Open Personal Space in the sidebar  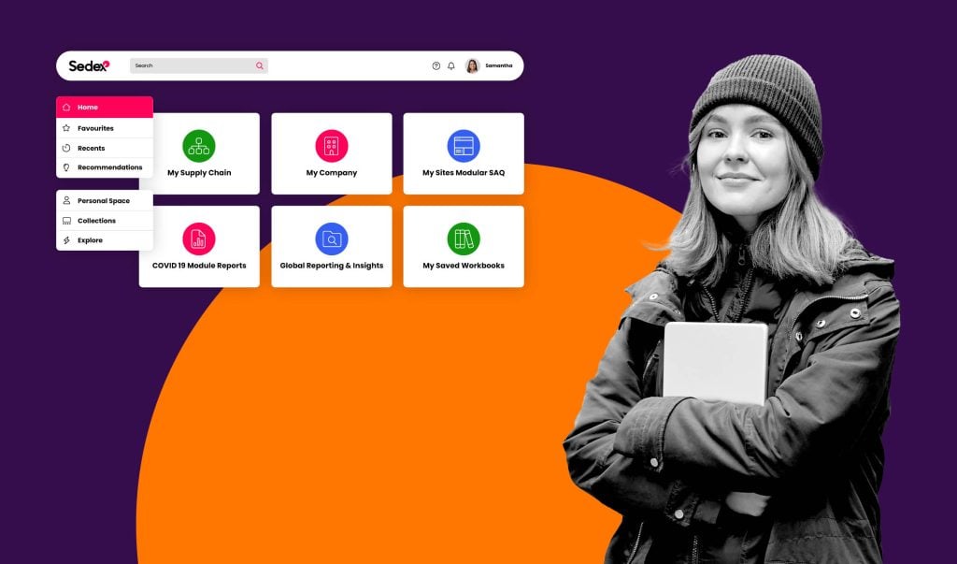coord(105,200)
